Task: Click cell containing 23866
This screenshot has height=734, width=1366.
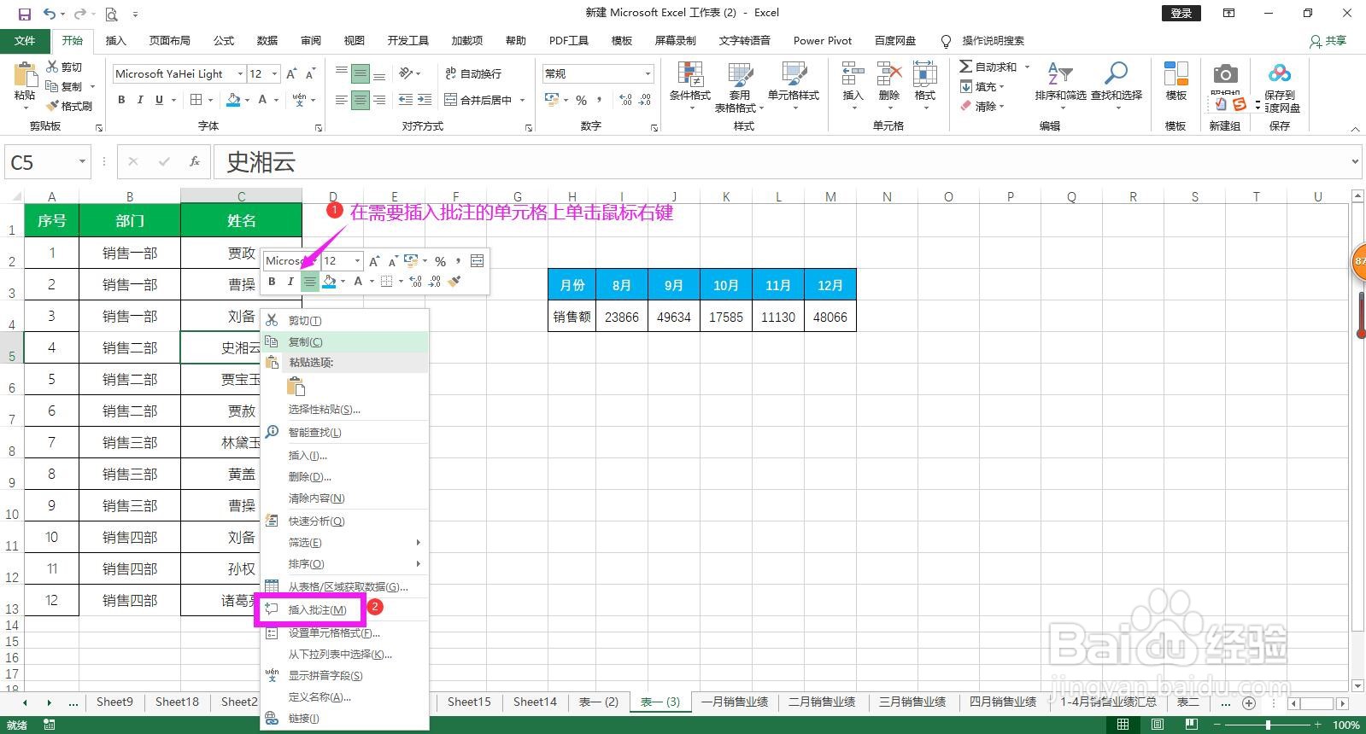Action: (622, 317)
